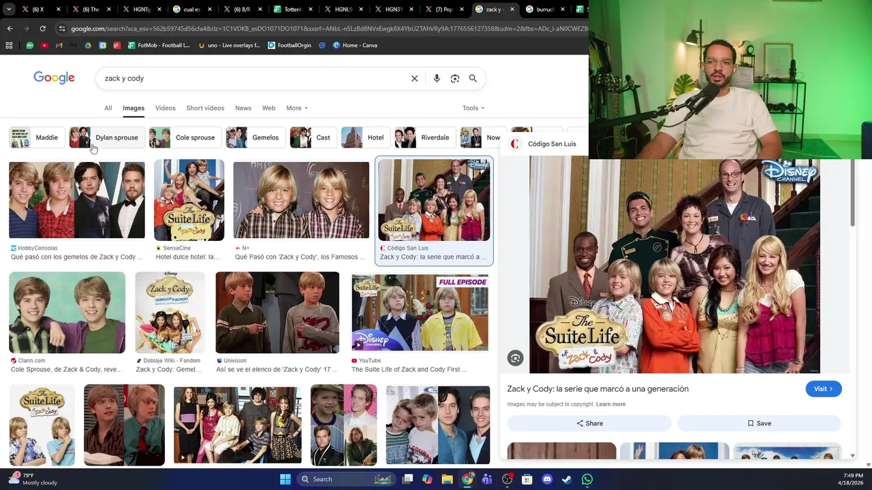Image resolution: width=872 pixels, height=490 pixels.
Task: Open the Home - Canva bookmark
Action: pos(355,46)
